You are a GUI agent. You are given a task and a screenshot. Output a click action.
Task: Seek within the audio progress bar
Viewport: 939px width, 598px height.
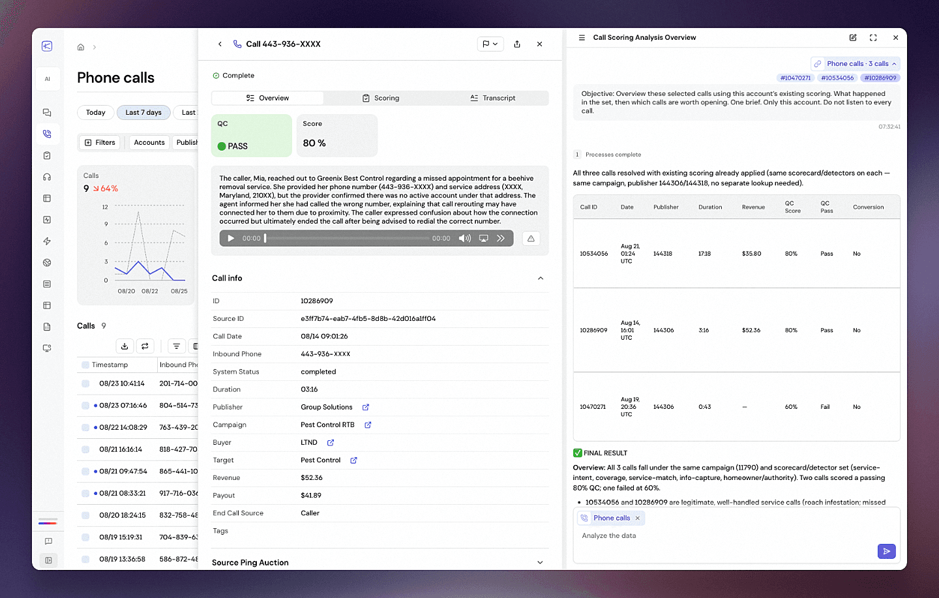pyautogui.click(x=346, y=239)
